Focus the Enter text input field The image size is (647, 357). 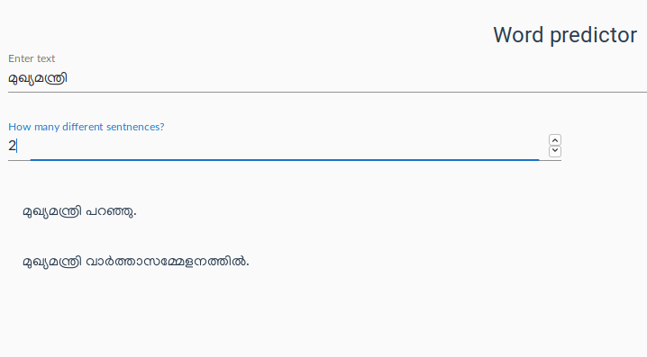tap(327, 78)
